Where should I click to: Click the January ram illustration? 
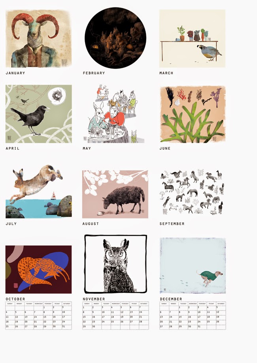tap(38, 38)
